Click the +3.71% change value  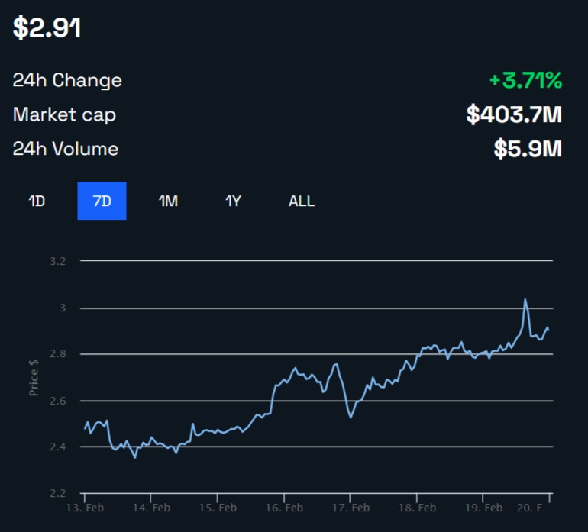[x=525, y=79]
